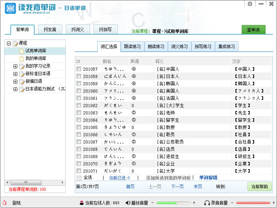This screenshot has width=277, height=208.
Task: Click the online users person icon
Action: tap(81, 203)
